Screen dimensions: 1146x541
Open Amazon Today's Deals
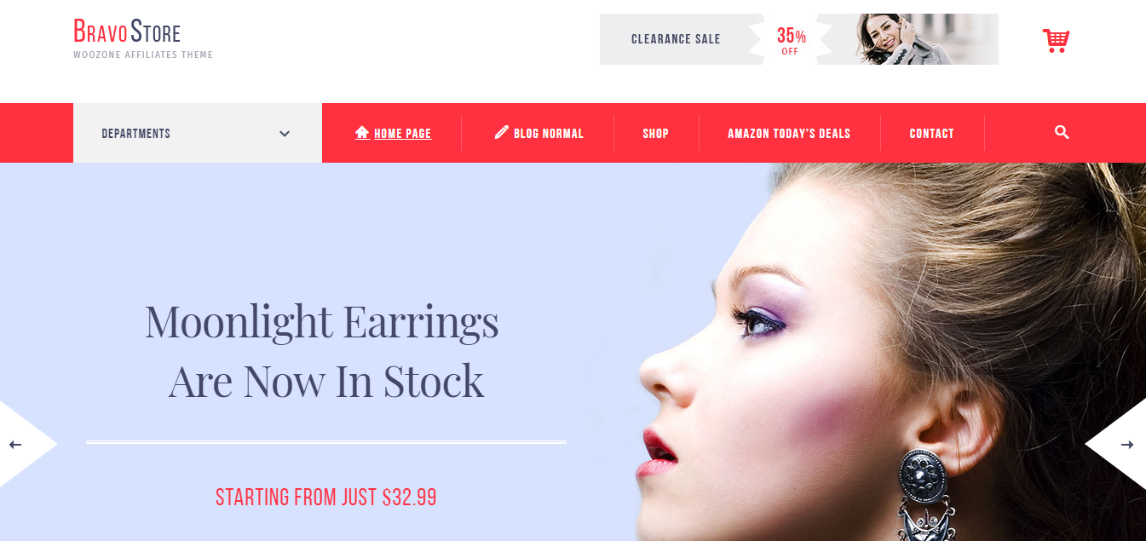(x=789, y=134)
